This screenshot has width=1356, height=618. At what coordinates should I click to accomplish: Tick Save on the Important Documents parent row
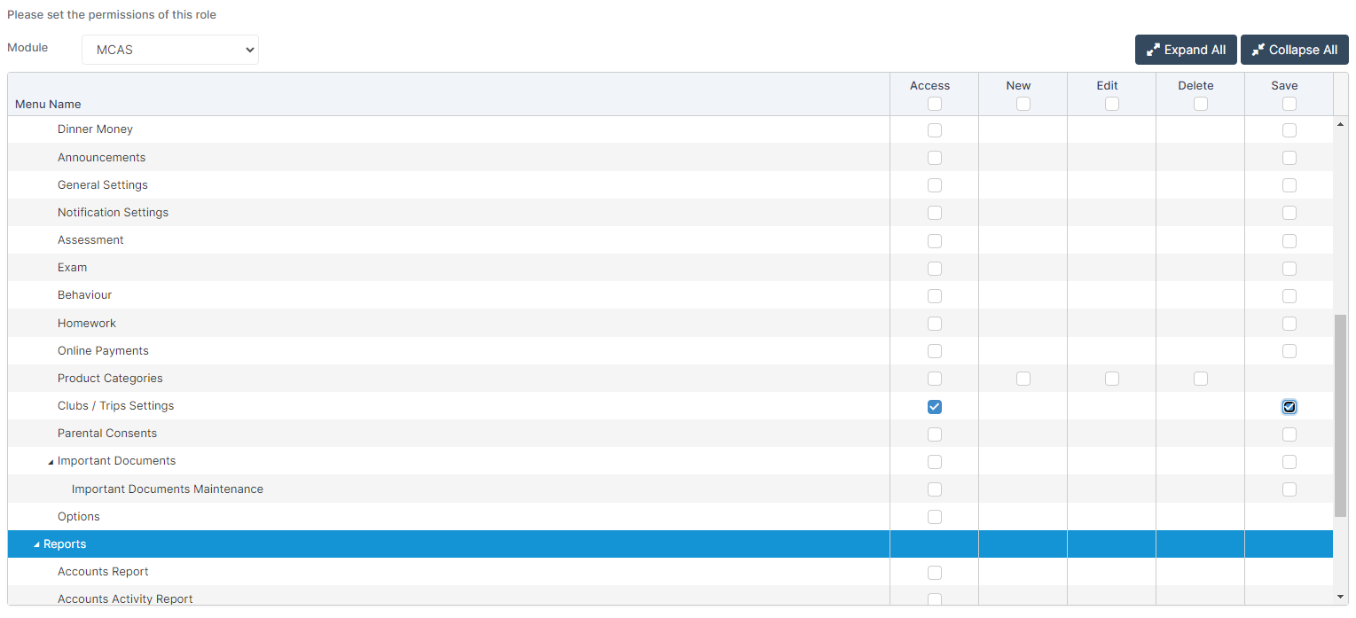click(x=1289, y=462)
